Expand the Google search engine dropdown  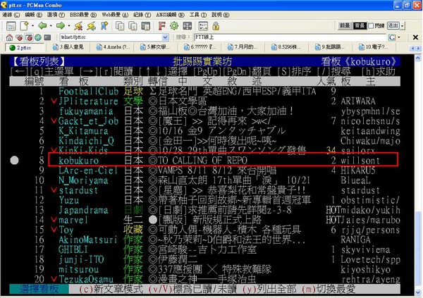pos(399,37)
